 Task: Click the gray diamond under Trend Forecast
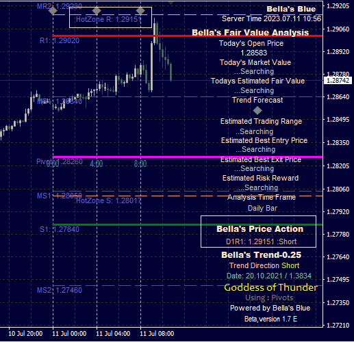pyautogui.click(x=257, y=111)
